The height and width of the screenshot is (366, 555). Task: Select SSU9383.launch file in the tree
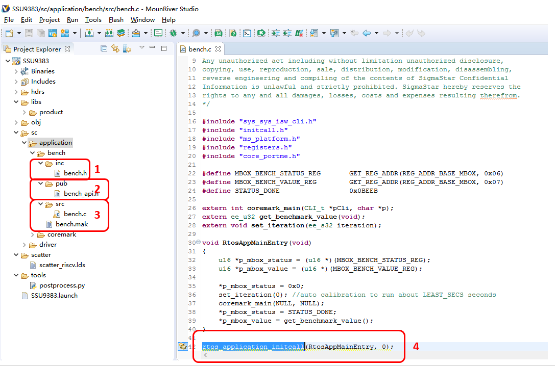point(54,296)
